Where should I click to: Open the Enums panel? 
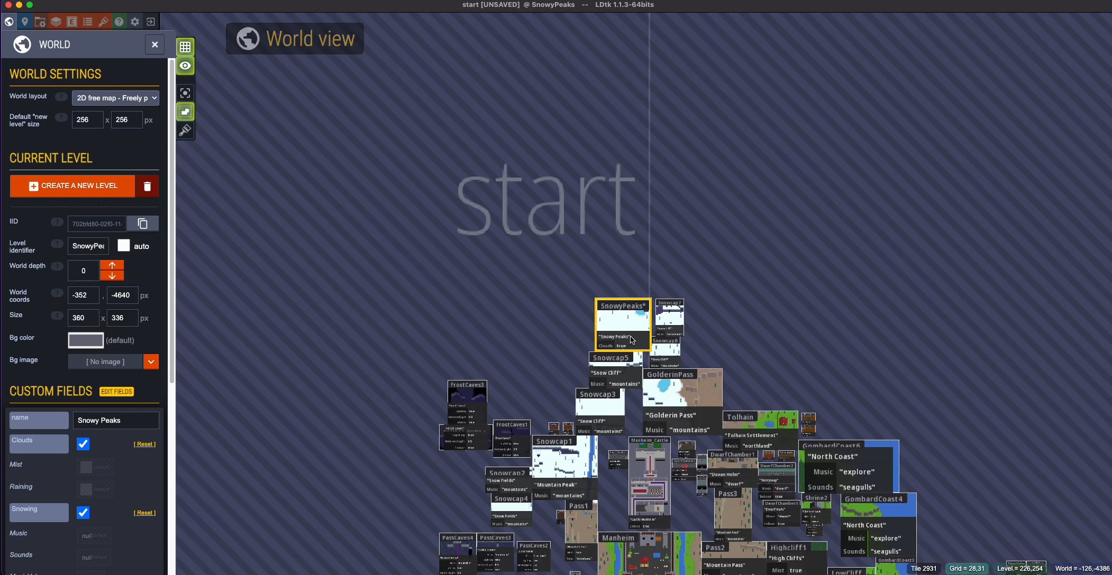(x=87, y=22)
